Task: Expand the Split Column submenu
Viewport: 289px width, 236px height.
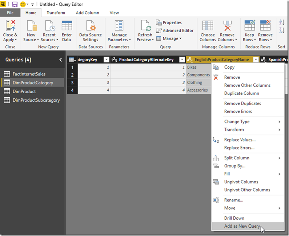Action: point(280,158)
